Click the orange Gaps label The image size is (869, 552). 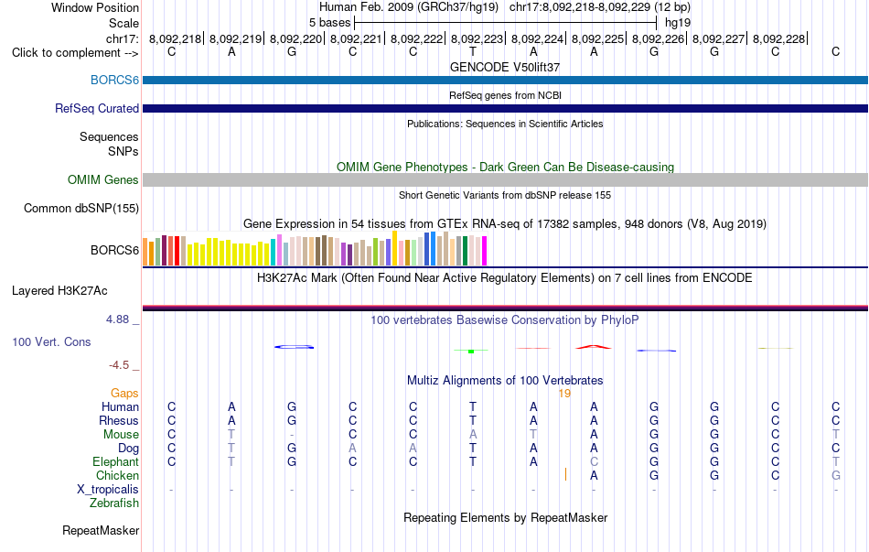click(x=124, y=393)
